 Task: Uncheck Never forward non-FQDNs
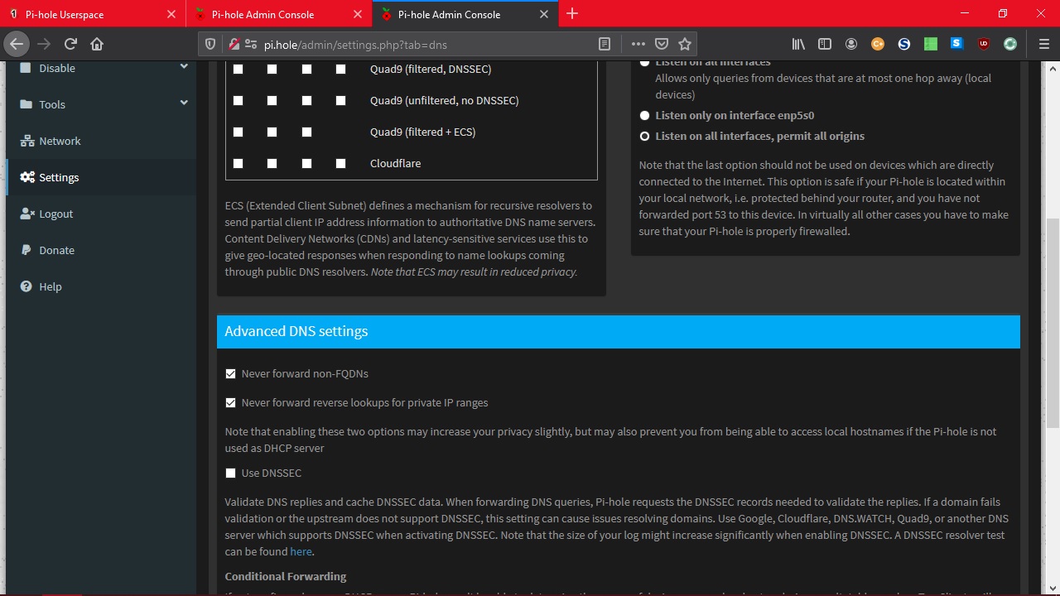231,374
